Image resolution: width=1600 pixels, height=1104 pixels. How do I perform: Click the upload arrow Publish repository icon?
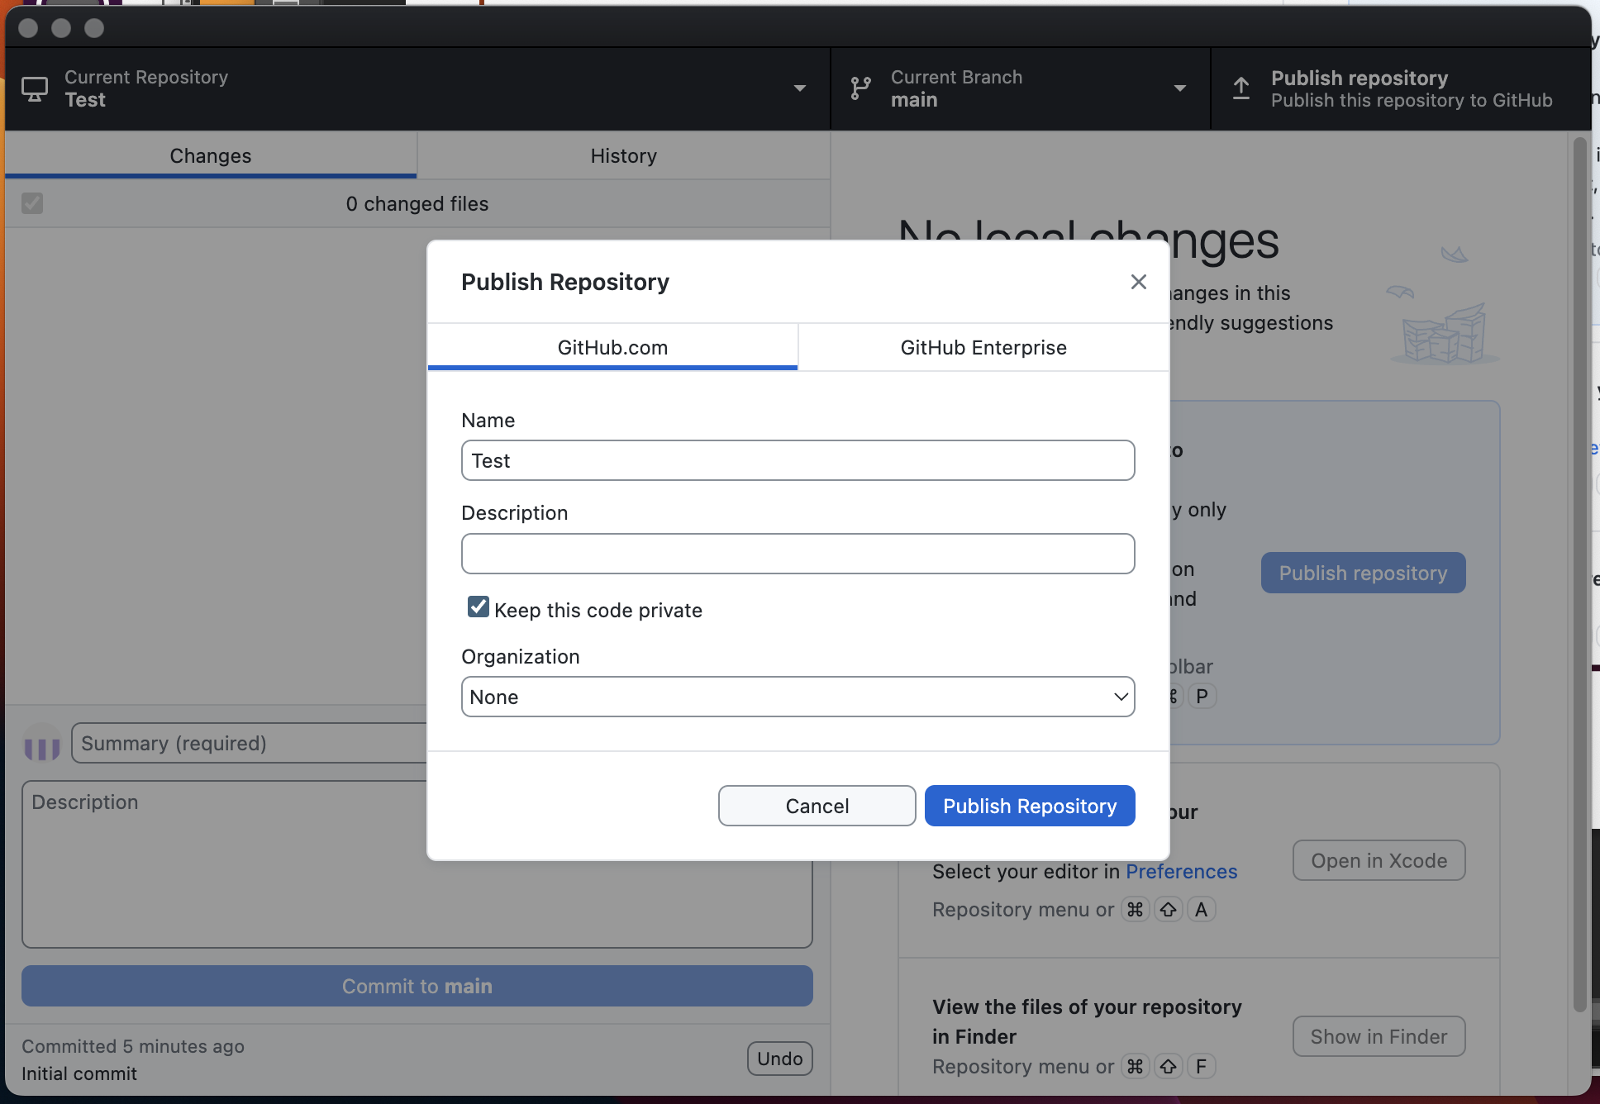pyautogui.click(x=1240, y=88)
